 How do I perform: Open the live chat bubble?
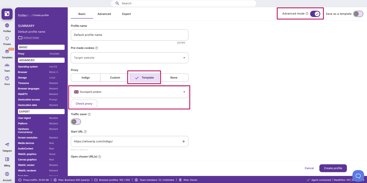click(358, 176)
